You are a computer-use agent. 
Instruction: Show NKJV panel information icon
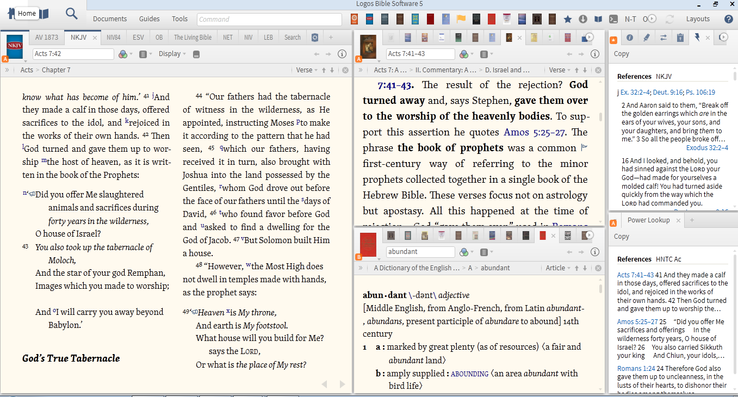click(342, 54)
